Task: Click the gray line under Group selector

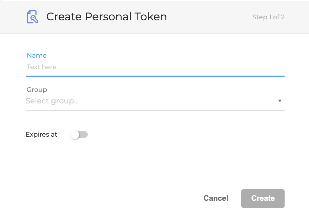Action: [x=155, y=110]
